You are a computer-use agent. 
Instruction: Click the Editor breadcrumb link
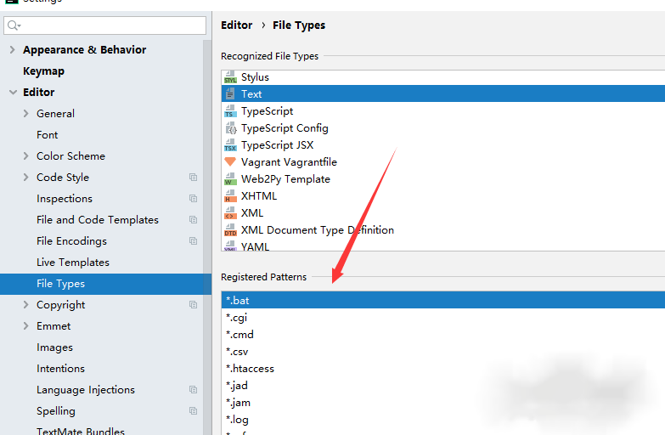237,25
